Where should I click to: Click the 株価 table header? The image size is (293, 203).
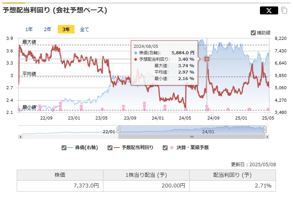pyautogui.click(x=60, y=175)
